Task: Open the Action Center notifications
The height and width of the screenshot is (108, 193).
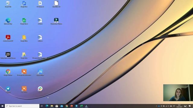Action: (190, 106)
